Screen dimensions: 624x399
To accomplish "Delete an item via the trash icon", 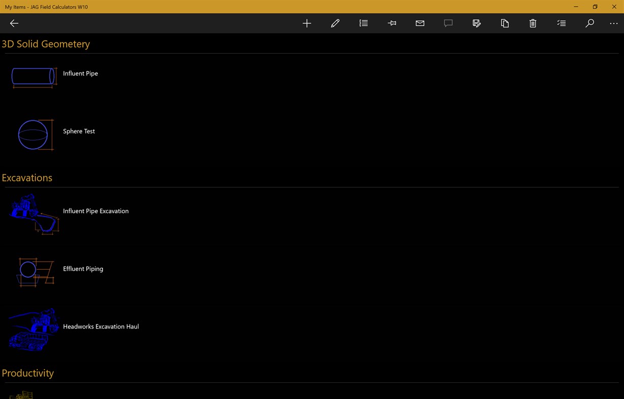I will 533,23.
